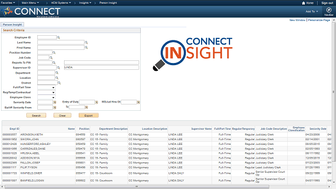Screen dimensions: 336x189
Task: Open the MDJud Hire Dt calendar icon
Action: (139, 102)
